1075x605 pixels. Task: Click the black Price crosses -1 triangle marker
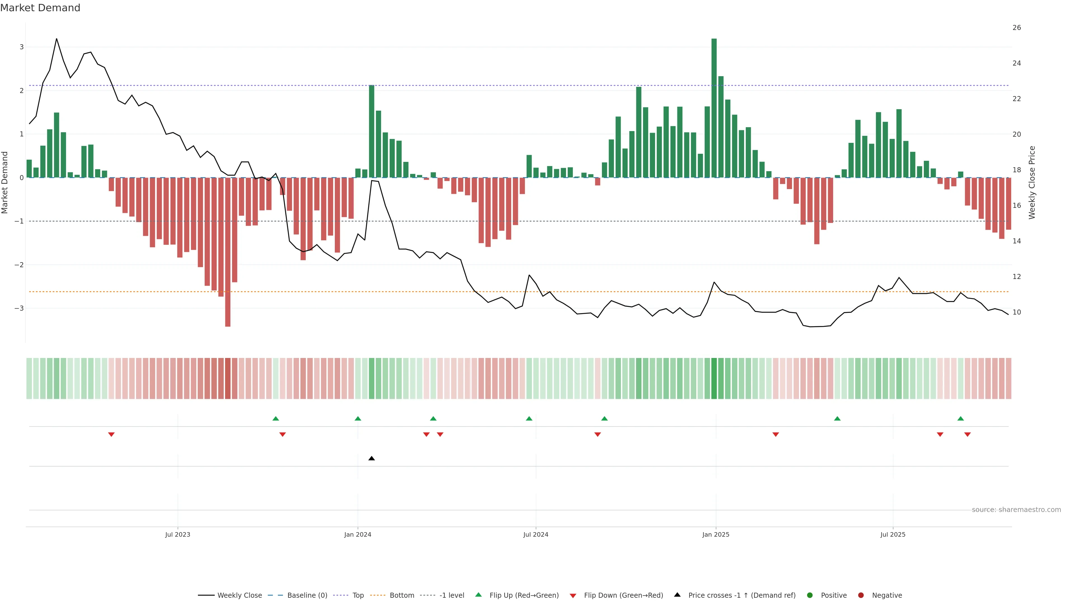371,459
